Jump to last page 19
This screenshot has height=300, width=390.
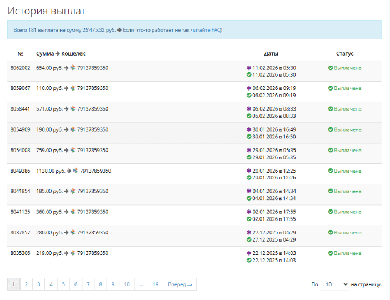coord(156,284)
